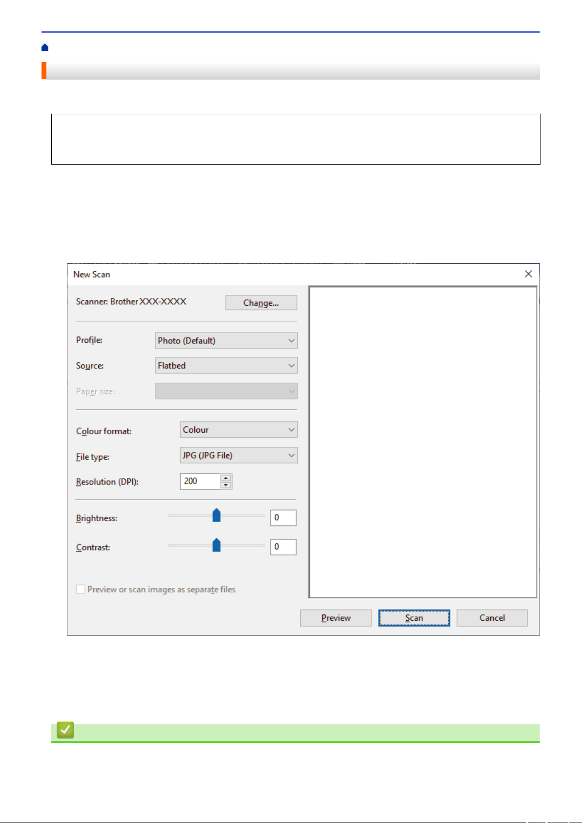Screen dimensions: 582x823
Task: Click the Preview button
Action: tap(336, 618)
